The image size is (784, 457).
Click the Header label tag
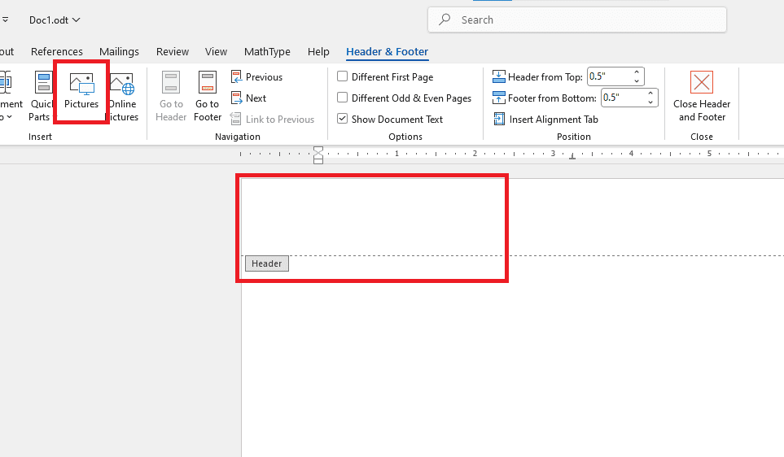click(266, 263)
